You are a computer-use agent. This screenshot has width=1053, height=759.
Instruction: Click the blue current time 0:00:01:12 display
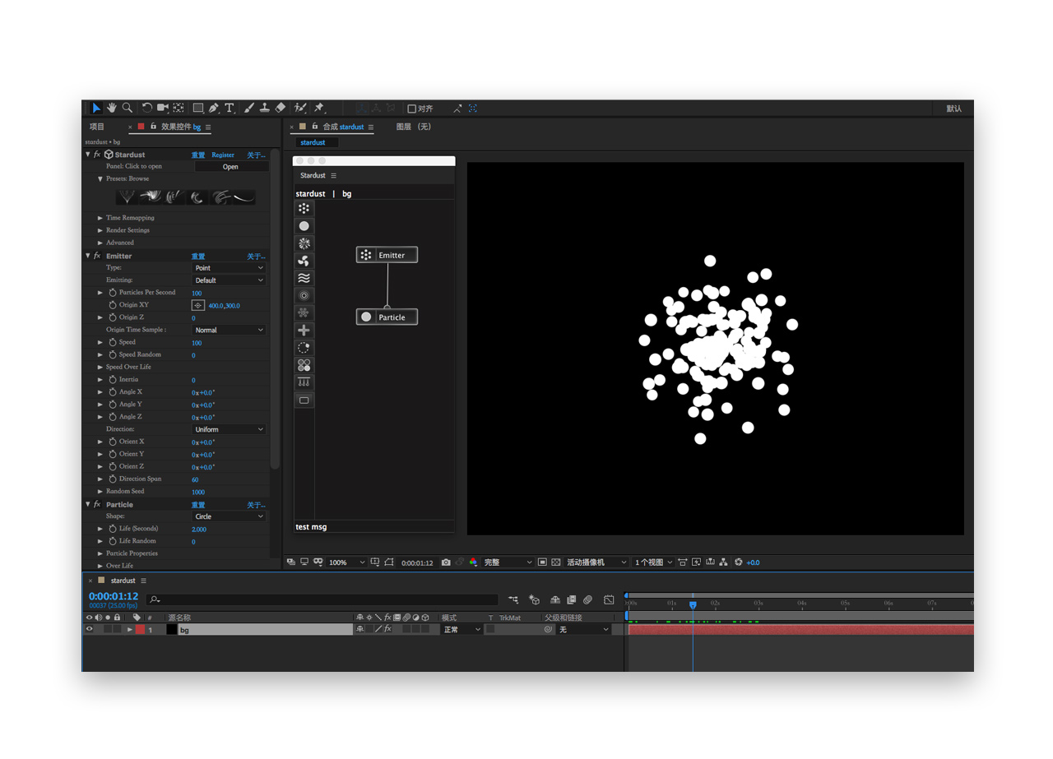tap(114, 595)
